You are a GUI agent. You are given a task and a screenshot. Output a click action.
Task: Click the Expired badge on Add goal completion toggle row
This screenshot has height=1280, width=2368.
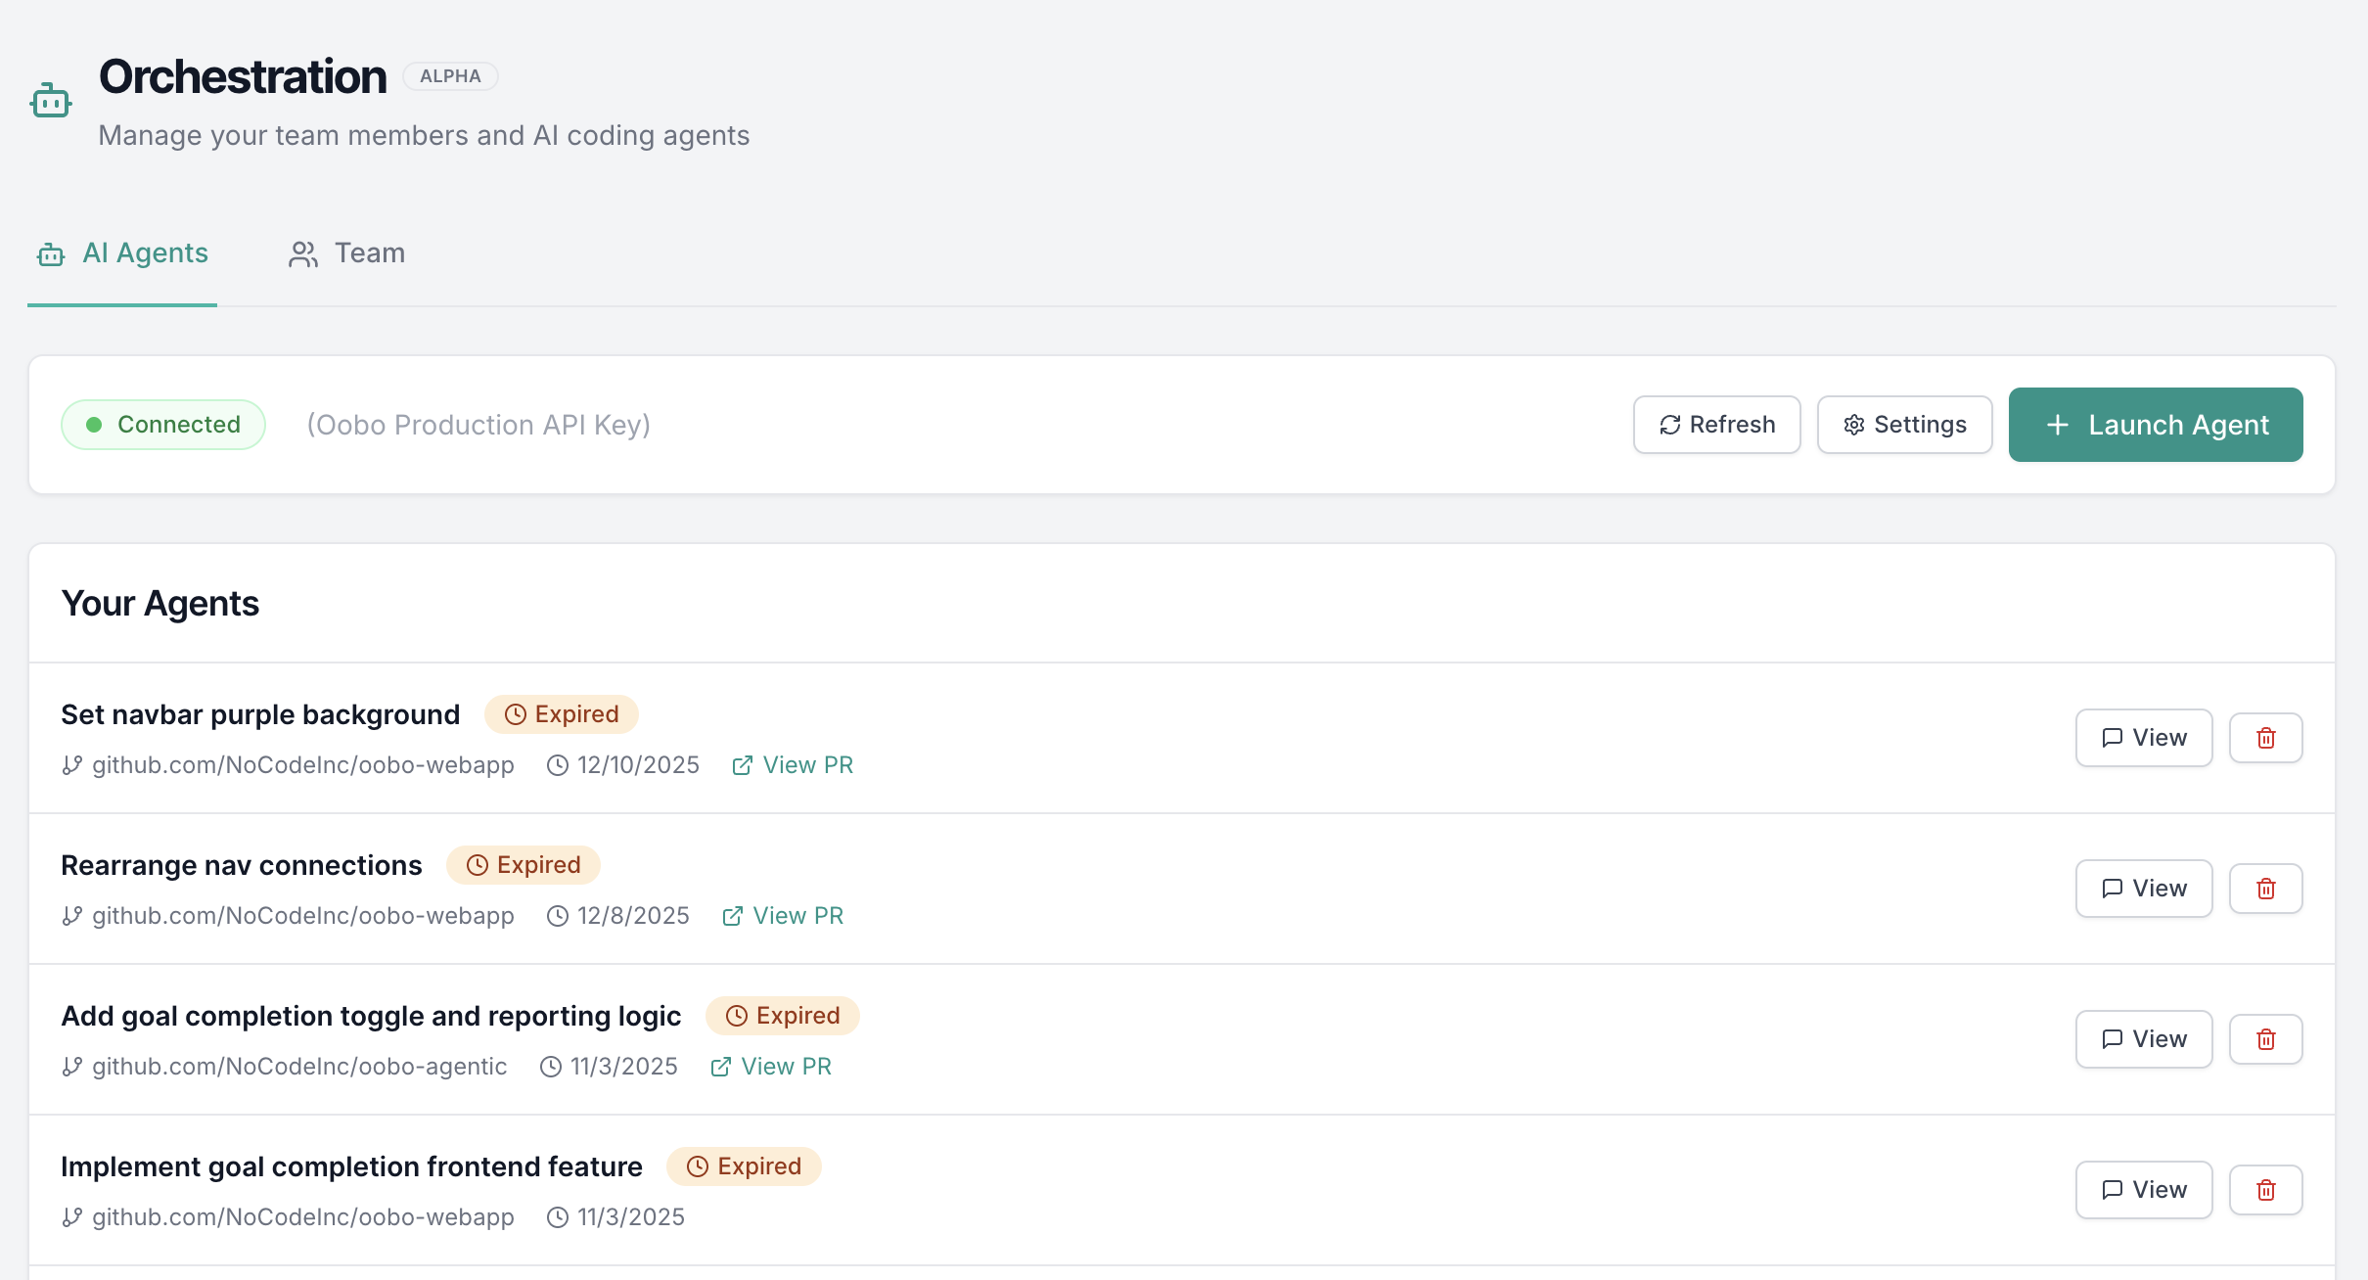782,1015
